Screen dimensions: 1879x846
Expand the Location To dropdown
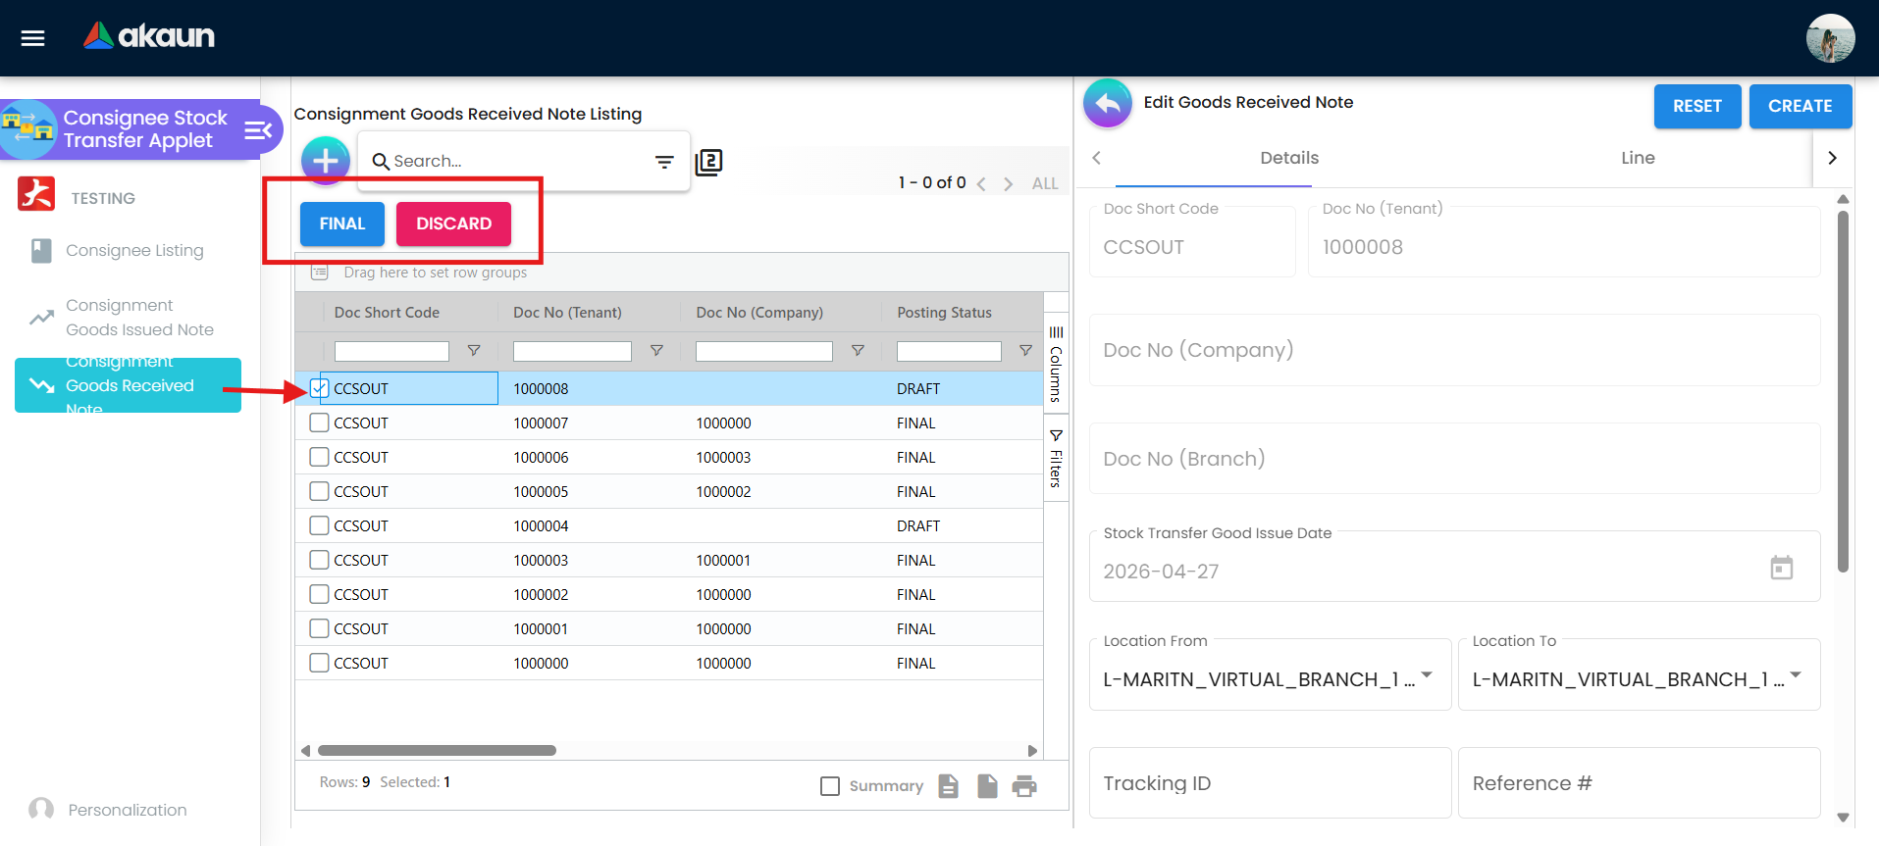tap(1796, 675)
